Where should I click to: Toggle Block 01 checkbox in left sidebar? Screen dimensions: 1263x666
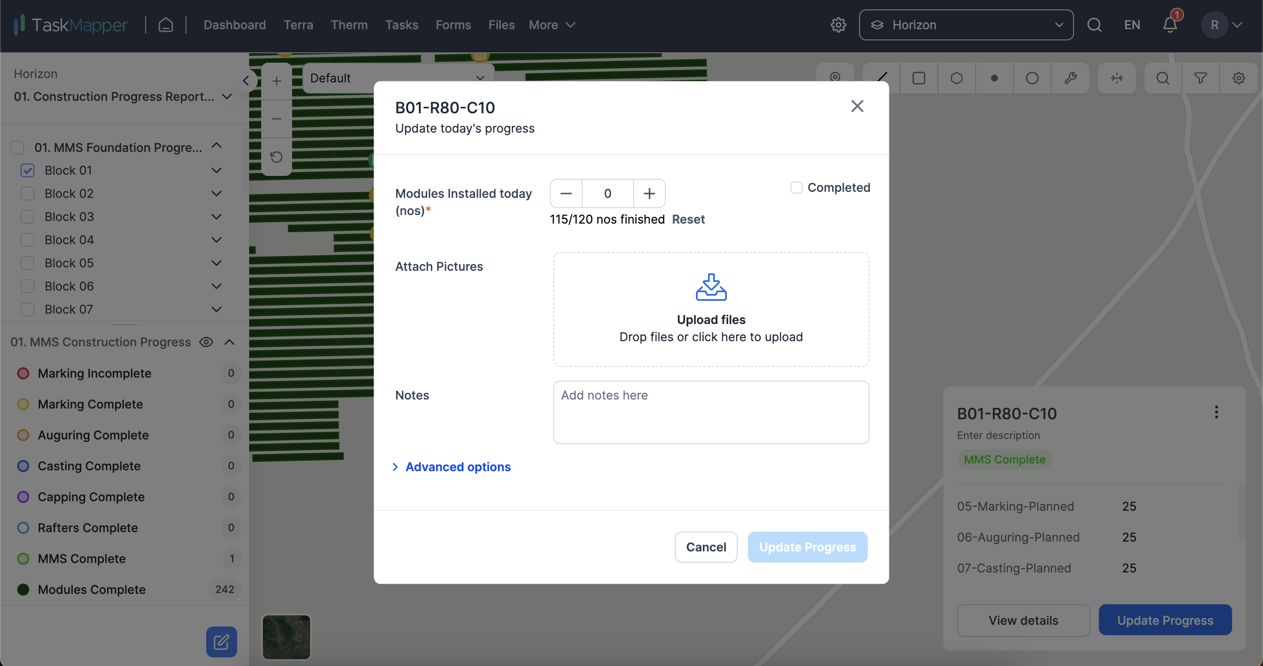[28, 170]
